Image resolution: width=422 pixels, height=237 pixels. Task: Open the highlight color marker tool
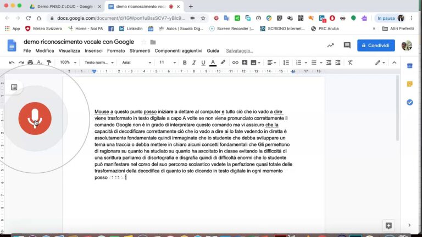(x=223, y=63)
